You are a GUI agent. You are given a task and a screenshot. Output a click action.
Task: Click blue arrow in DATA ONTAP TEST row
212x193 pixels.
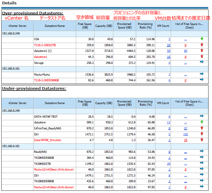click(x=202, y=116)
